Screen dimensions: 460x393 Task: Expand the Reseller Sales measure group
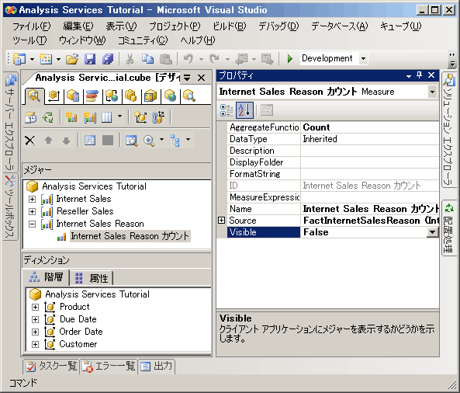pyautogui.click(x=33, y=211)
